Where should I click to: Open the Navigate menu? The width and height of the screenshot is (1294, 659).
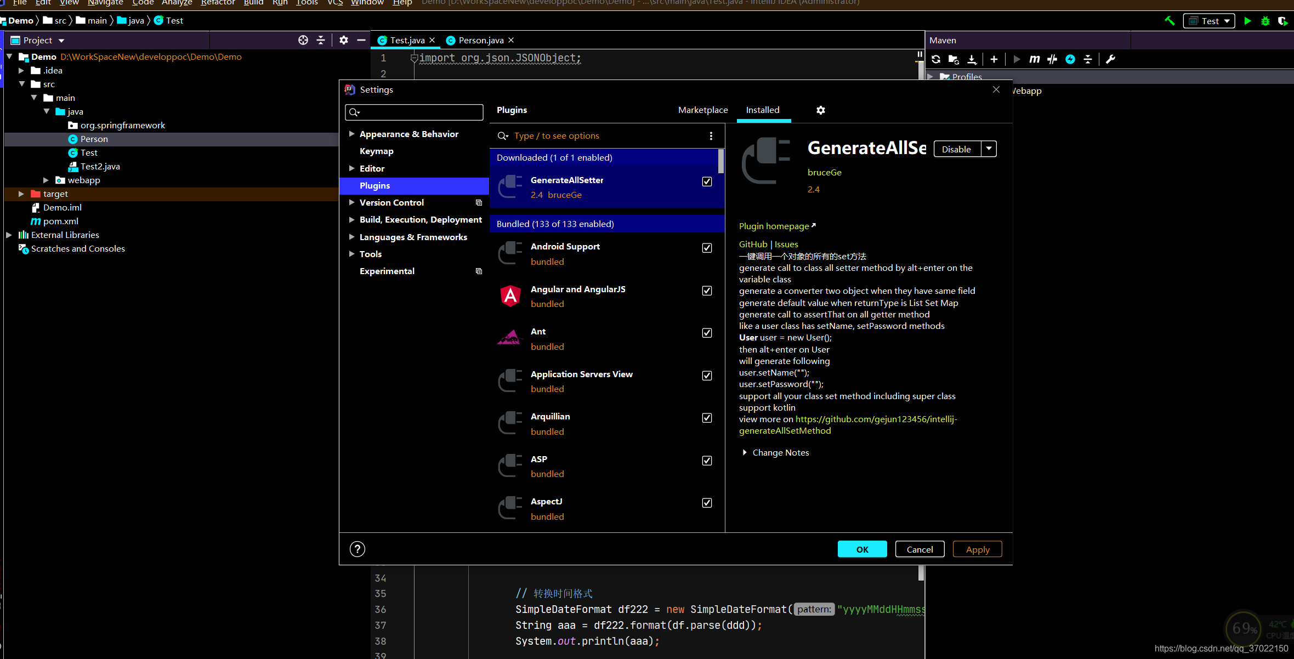click(x=105, y=3)
